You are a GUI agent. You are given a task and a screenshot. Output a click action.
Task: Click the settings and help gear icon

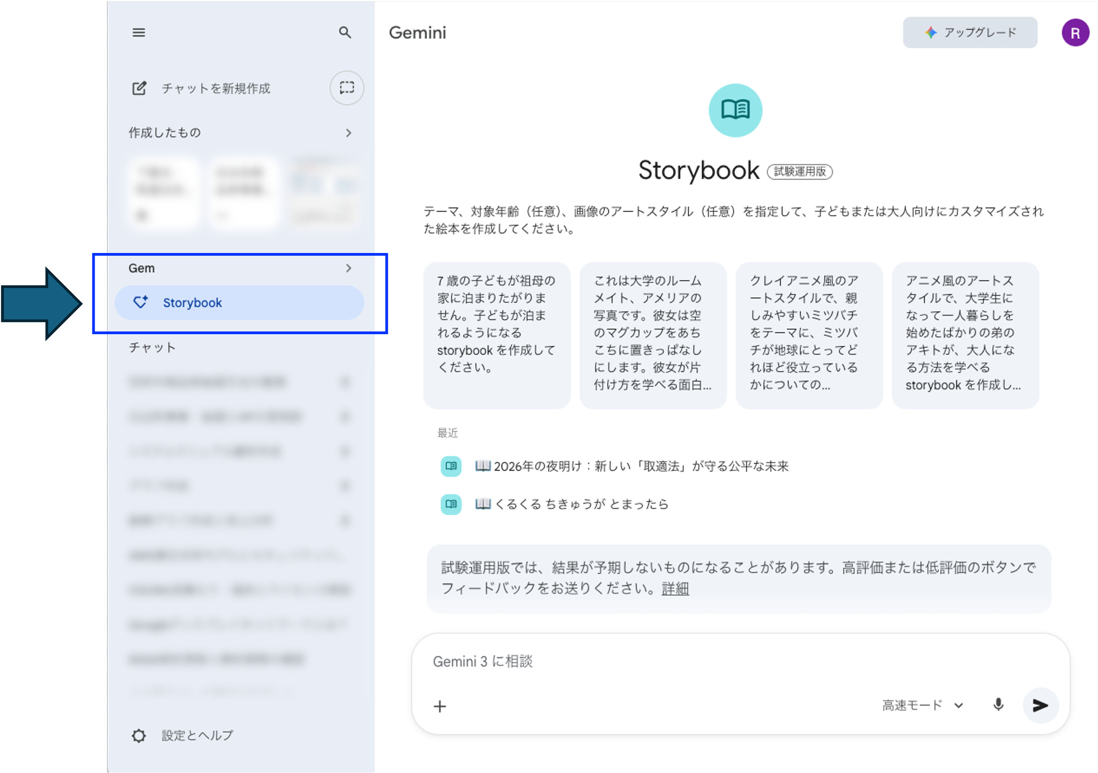139,735
